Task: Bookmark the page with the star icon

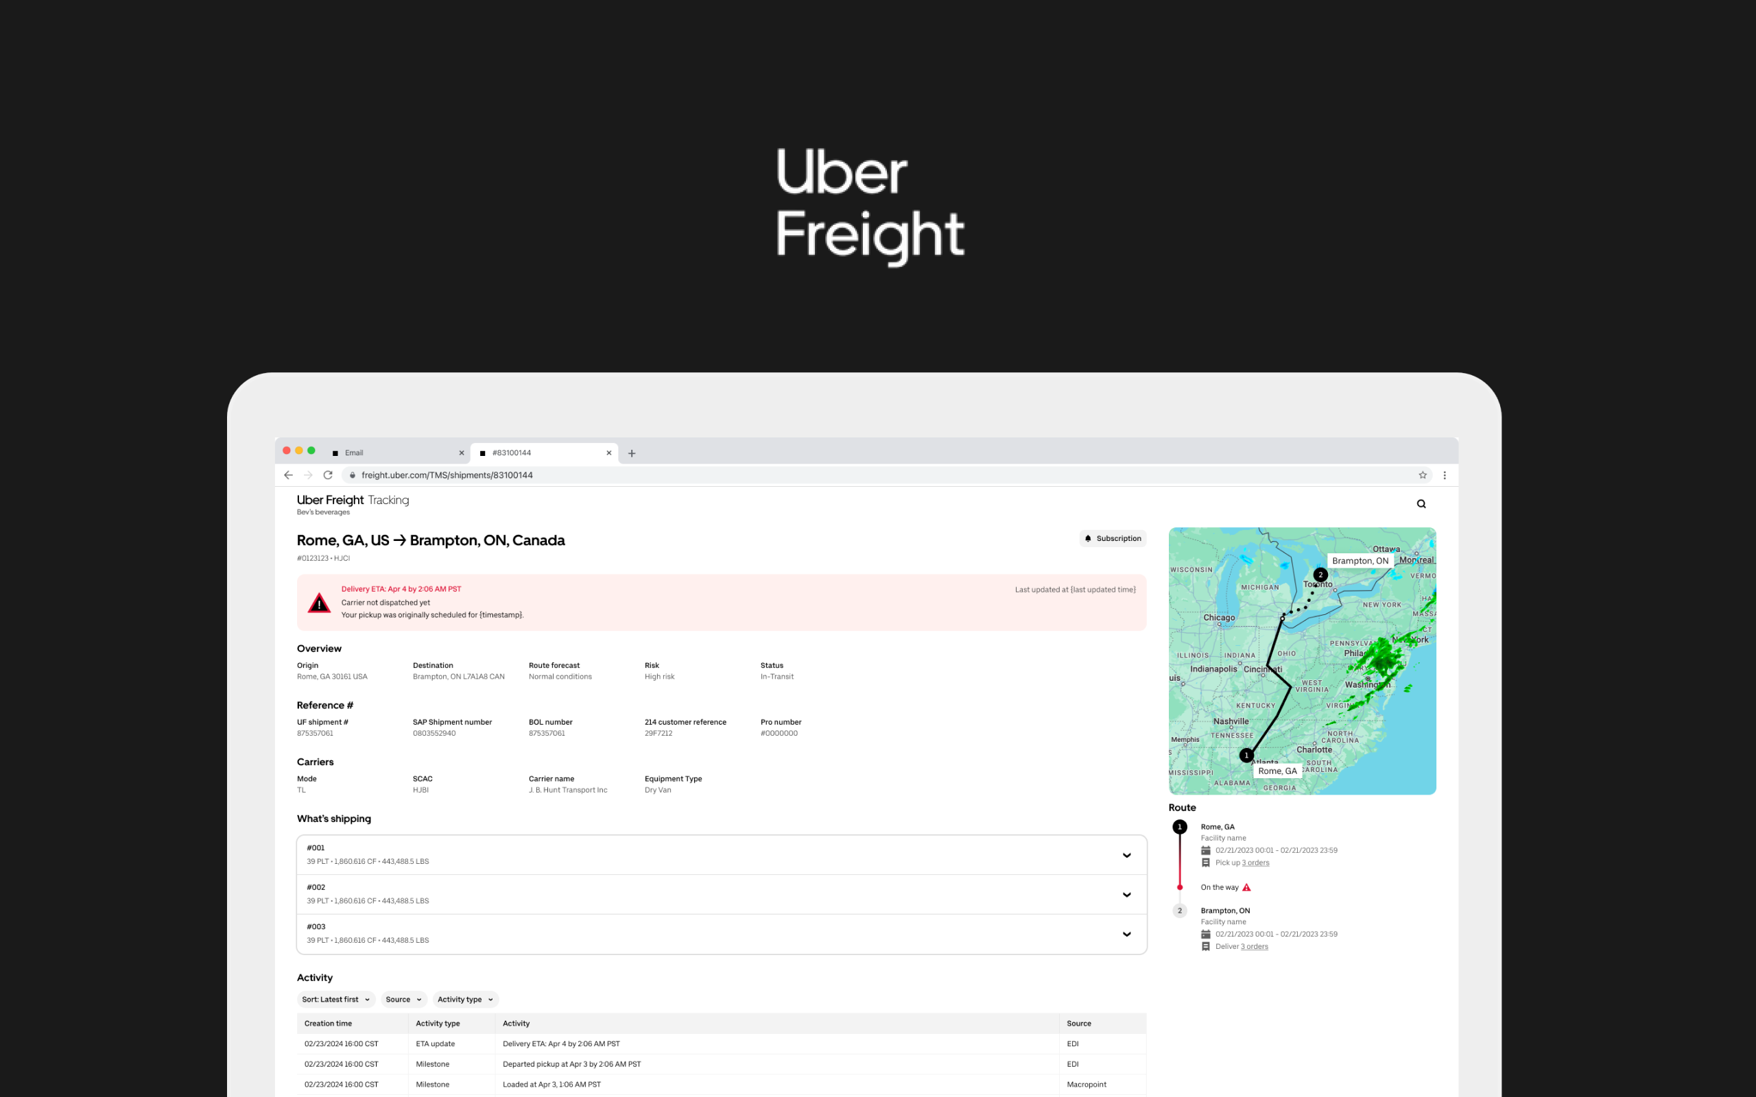Action: point(1422,475)
